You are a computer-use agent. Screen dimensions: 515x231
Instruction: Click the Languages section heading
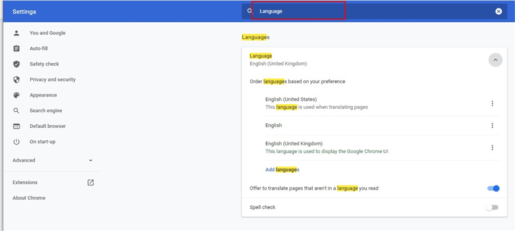[256, 37]
